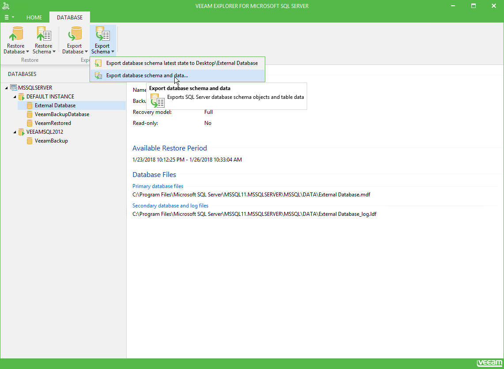This screenshot has height=369, width=504.
Task: Click the External Database_log.ldf file path
Action: (x=254, y=214)
